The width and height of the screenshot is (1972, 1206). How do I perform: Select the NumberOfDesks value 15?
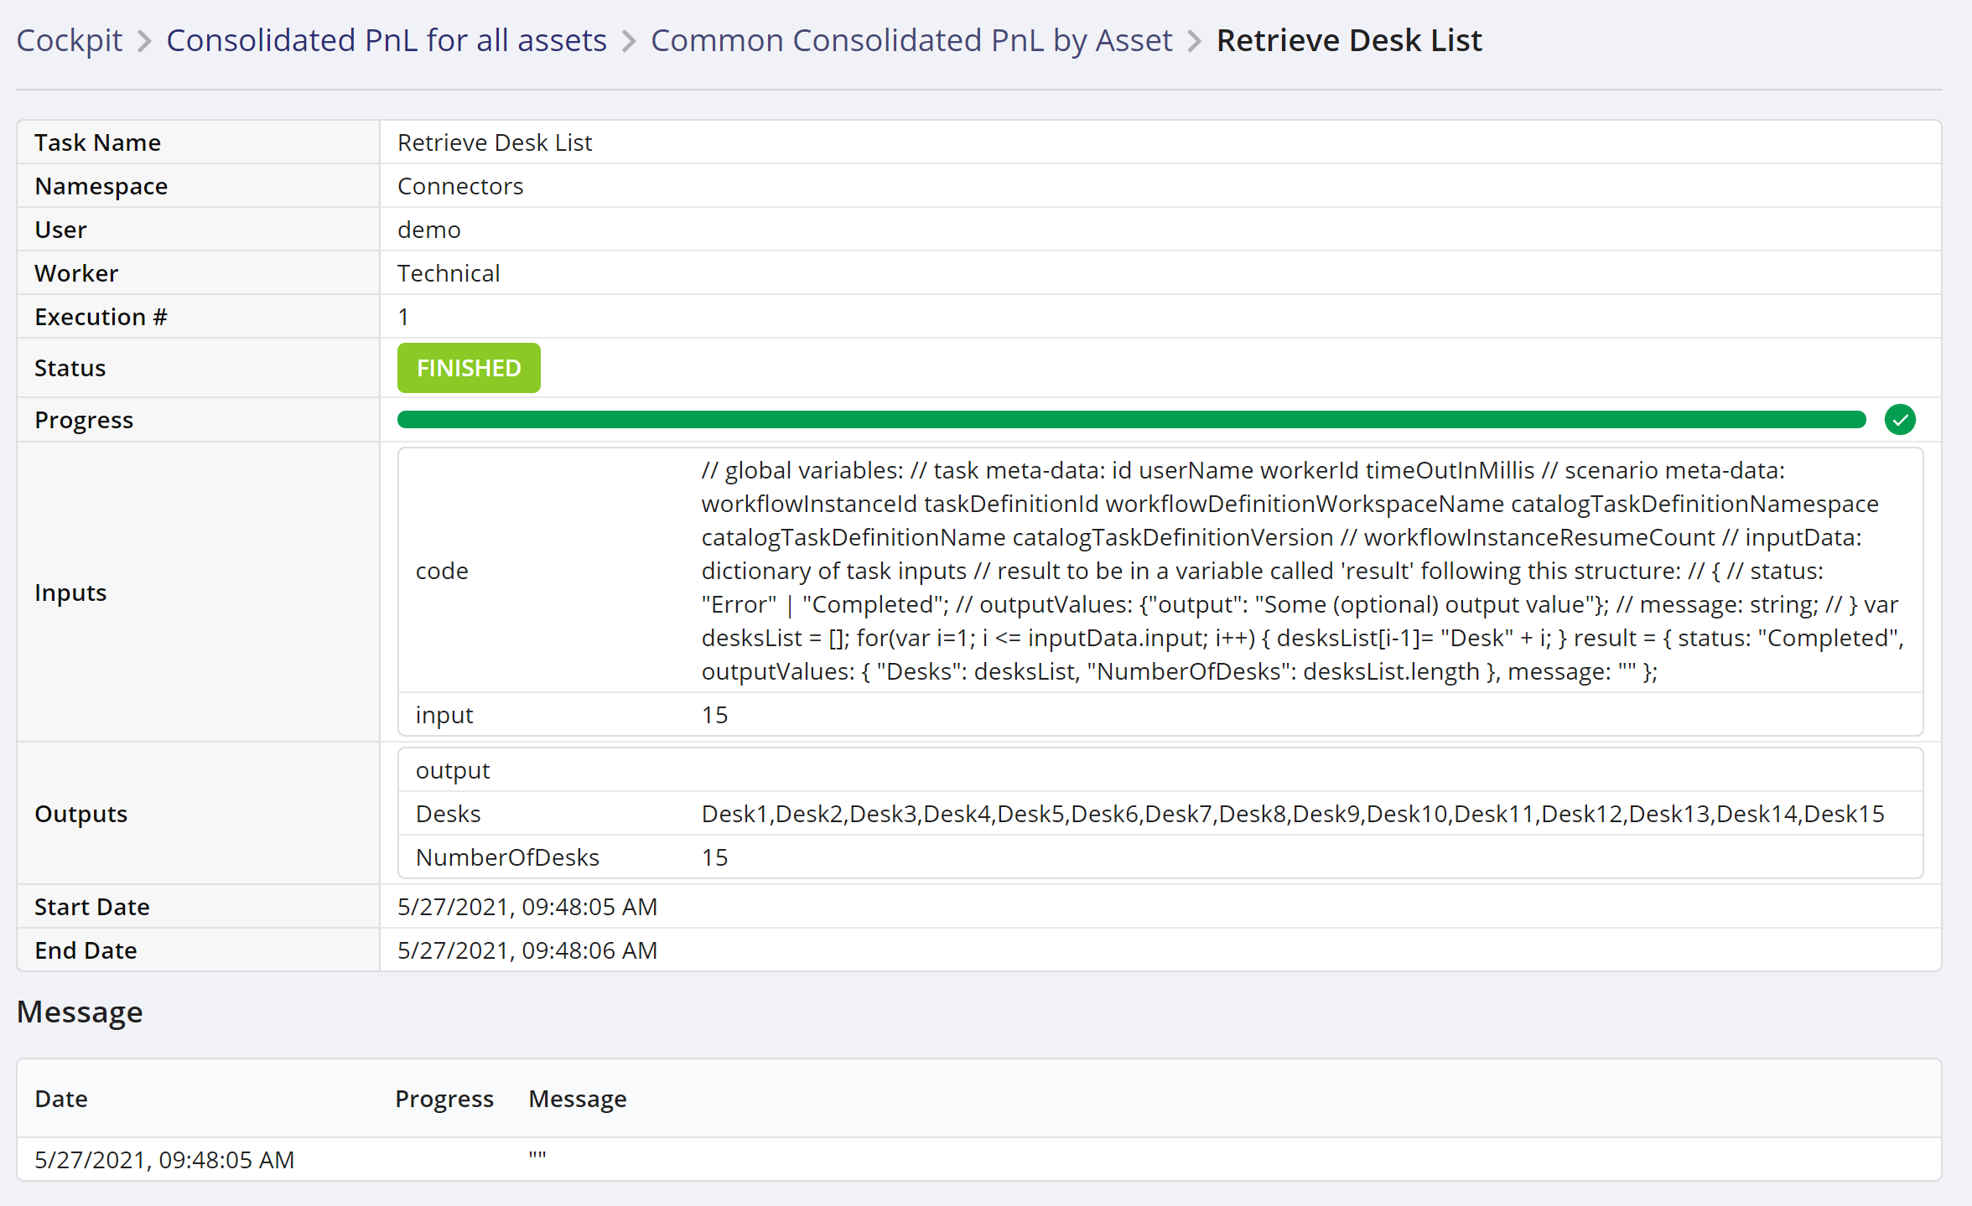[714, 857]
